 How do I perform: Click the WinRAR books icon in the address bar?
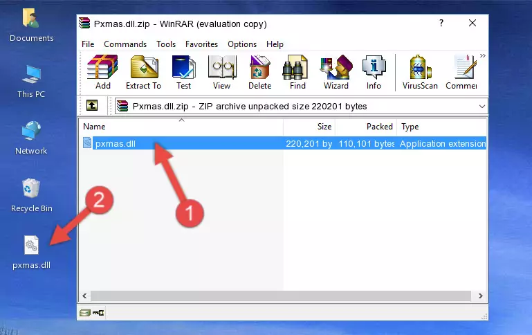pyautogui.click(x=122, y=106)
